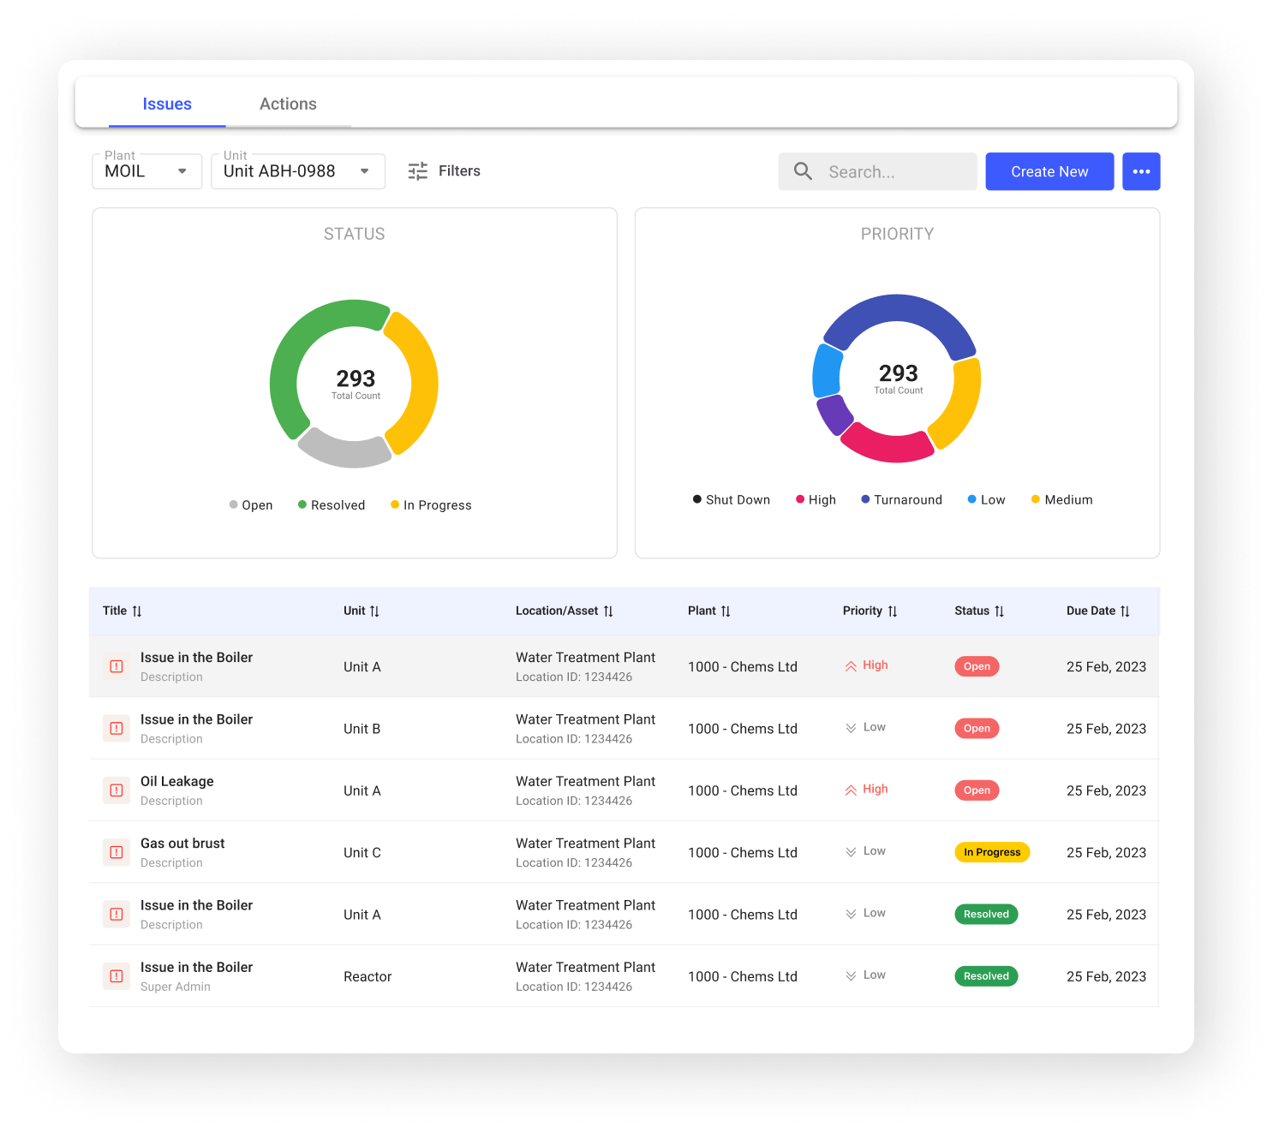Toggle the Resolved legend in Status chart
This screenshot has height=1133, width=1273.
coord(332,505)
